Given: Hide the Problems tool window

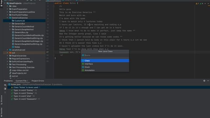Looking at the screenshot, I should click(208, 81).
